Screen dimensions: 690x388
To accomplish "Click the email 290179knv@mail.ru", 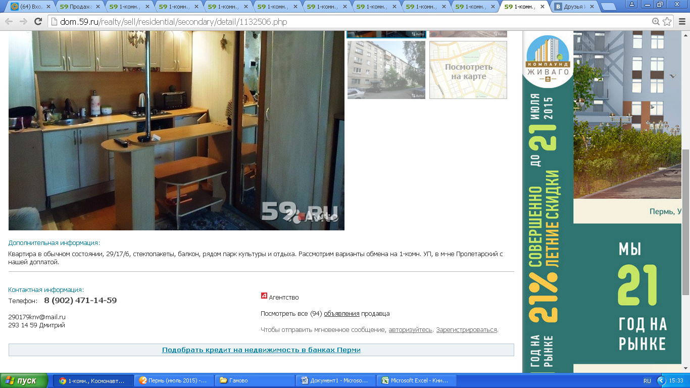I will click(x=37, y=317).
